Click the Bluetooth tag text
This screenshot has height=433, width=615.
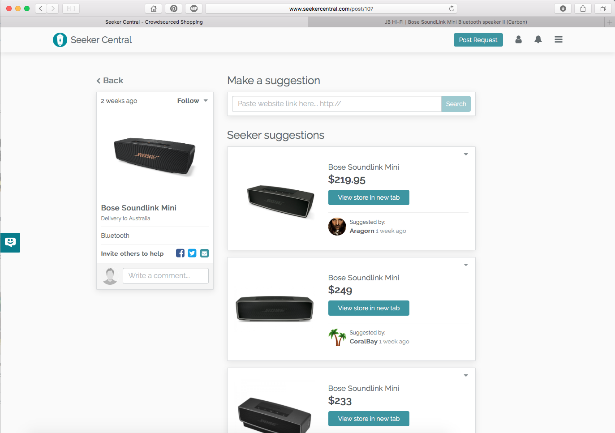(115, 236)
